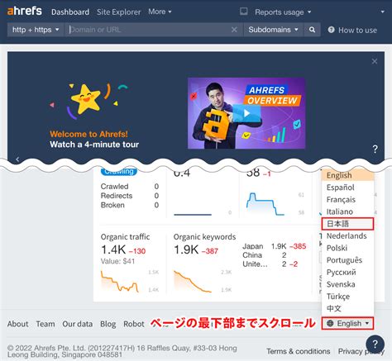Viewport: 392px width, 361px height.
Task: Expand the More menu
Action: click(x=160, y=12)
